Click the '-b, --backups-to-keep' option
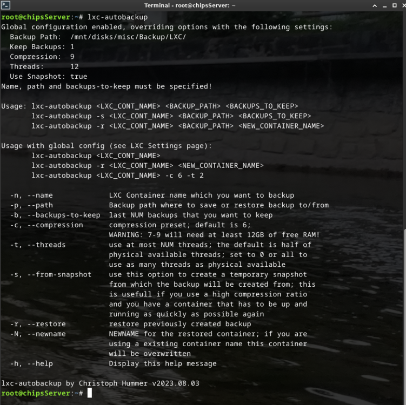The image size is (406, 405). (55, 215)
